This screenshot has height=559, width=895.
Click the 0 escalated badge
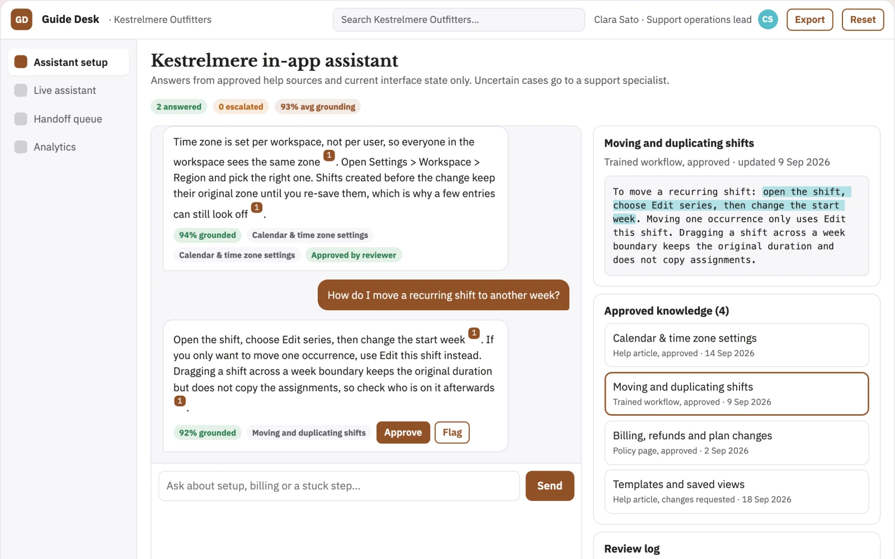[x=241, y=106]
